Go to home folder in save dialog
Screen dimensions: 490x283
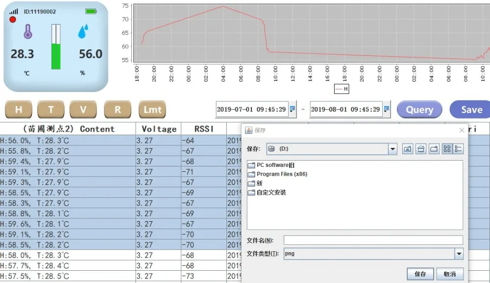point(421,149)
